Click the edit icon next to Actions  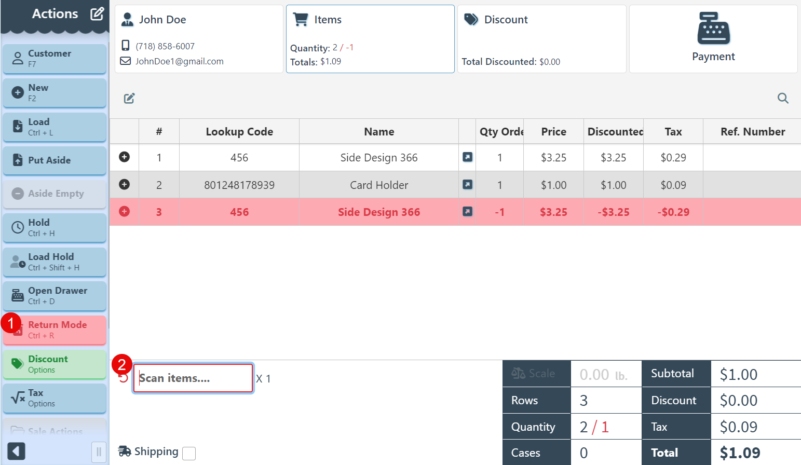click(x=97, y=14)
